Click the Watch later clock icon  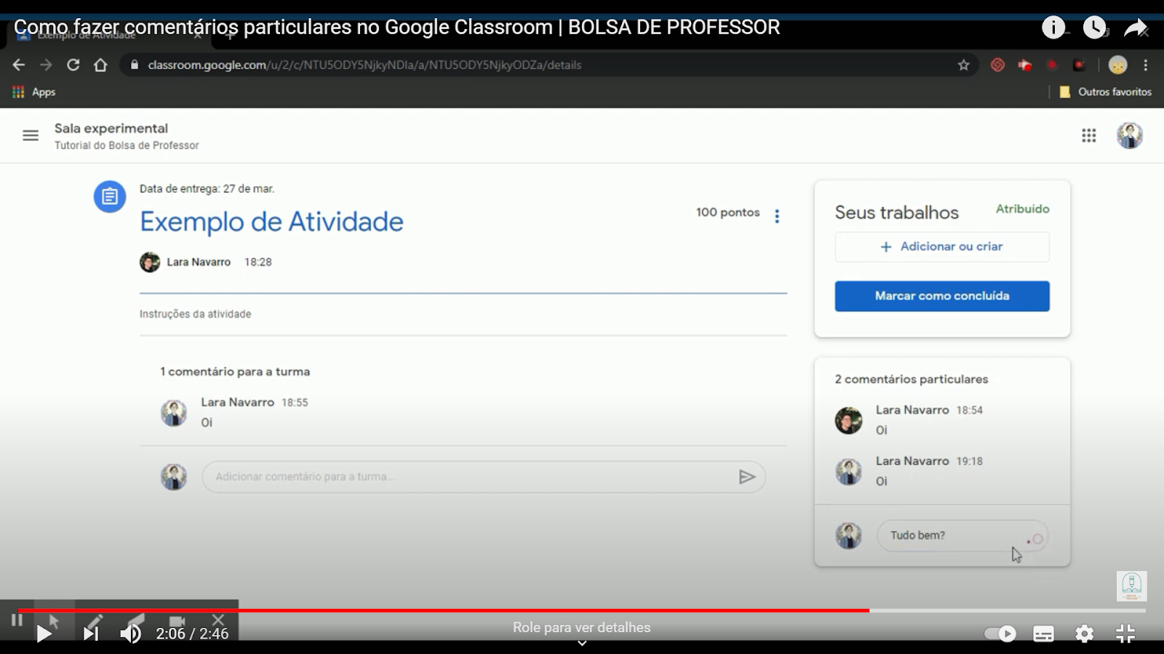click(1095, 28)
